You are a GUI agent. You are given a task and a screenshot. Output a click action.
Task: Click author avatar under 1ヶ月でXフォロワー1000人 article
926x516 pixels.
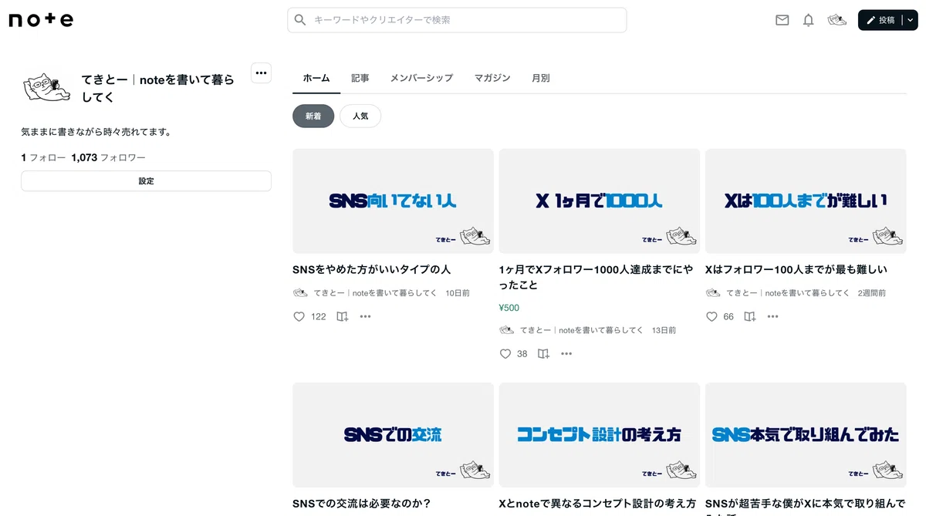tap(506, 330)
